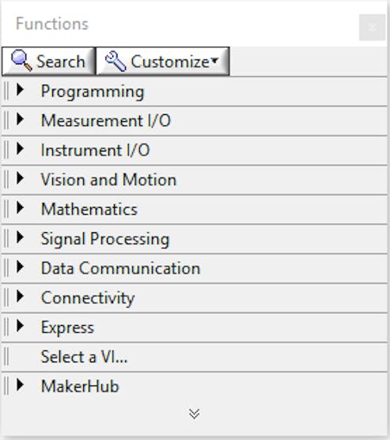Show more categories with double chevron
390x440 pixels.
coord(195,414)
